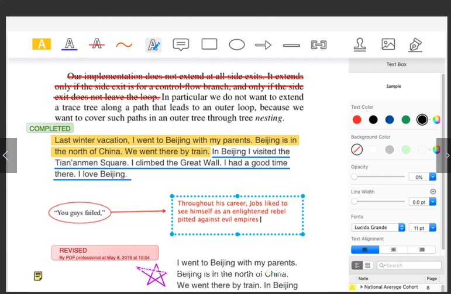Select the Rectangle shape tool
Screen dimensions: 451x294
click(x=209, y=44)
